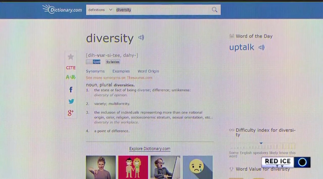Switch to the Examples tab

(121, 71)
